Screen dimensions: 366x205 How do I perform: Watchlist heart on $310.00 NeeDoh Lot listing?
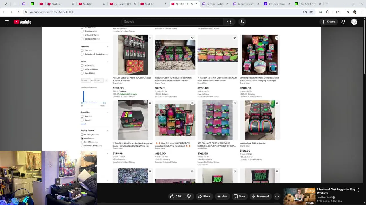pos(150,38)
